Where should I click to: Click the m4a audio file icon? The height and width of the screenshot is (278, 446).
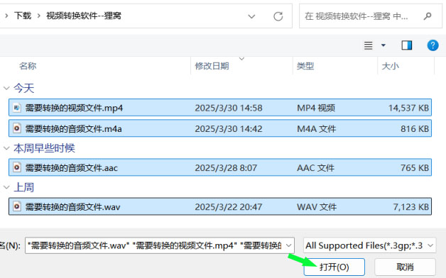[17, 128]
